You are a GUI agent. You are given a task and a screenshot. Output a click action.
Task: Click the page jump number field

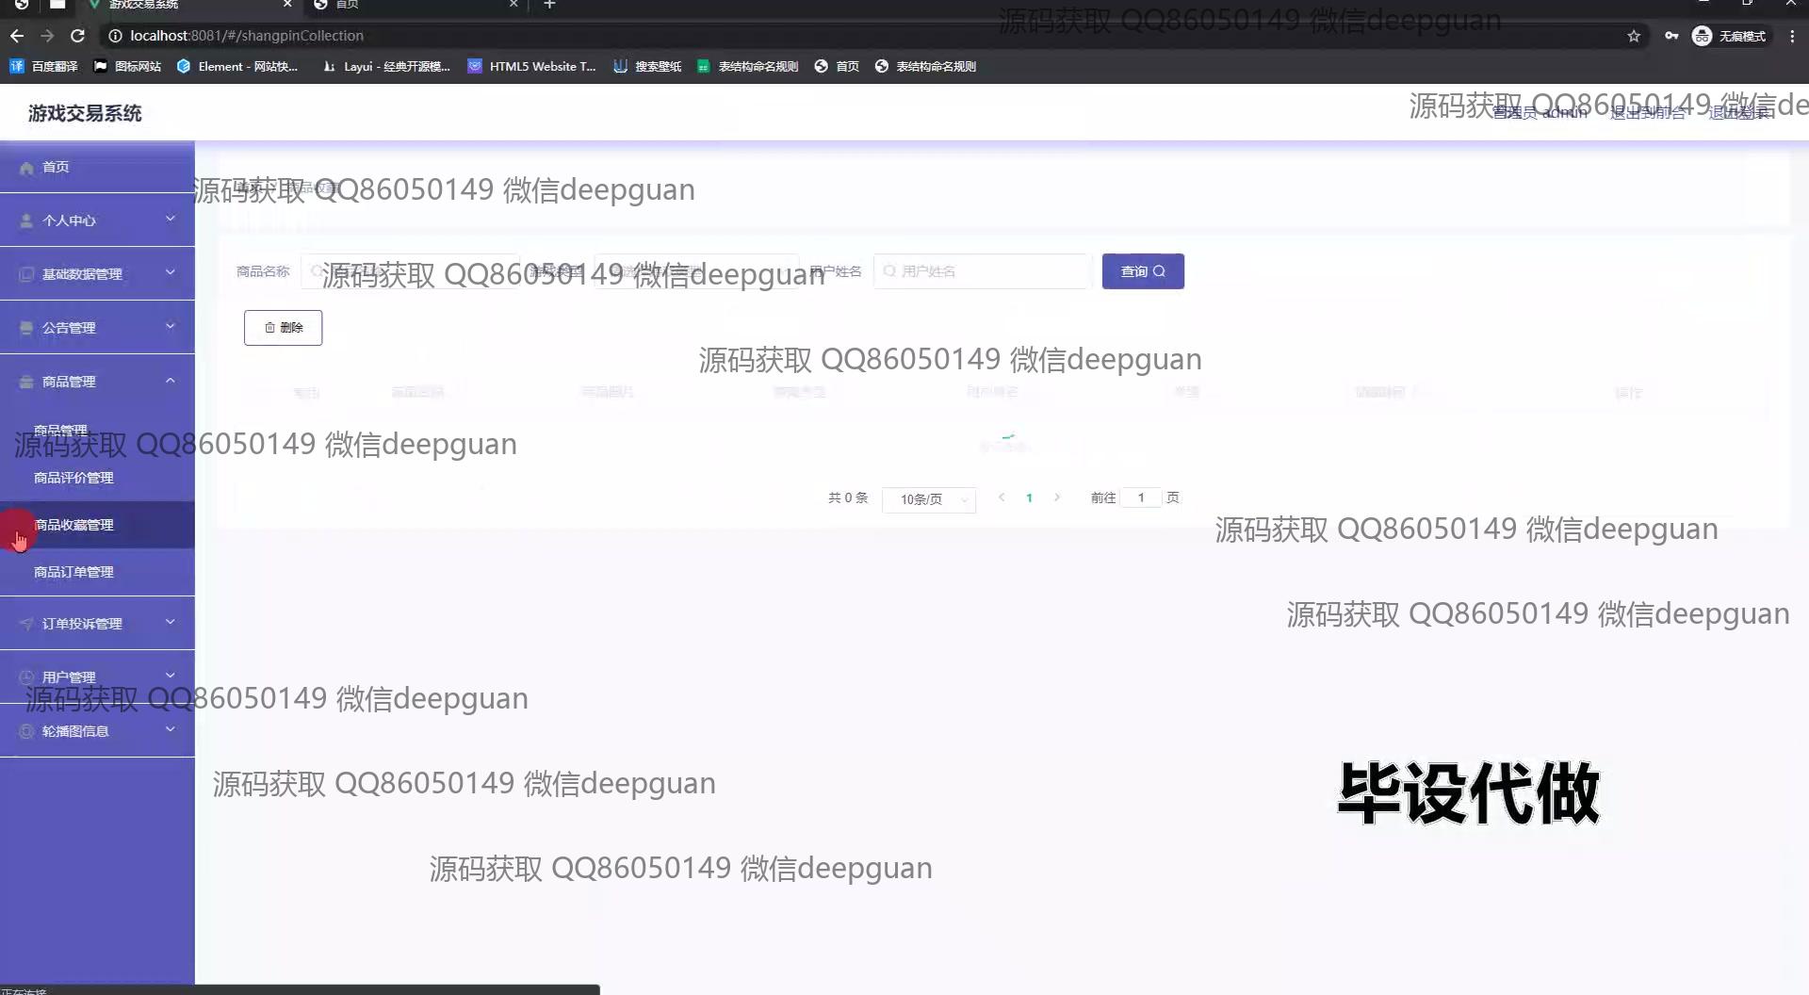[1140, 497]
